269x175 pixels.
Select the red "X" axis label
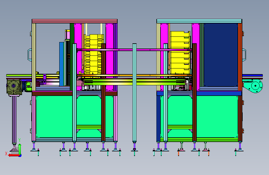[6, 154]
